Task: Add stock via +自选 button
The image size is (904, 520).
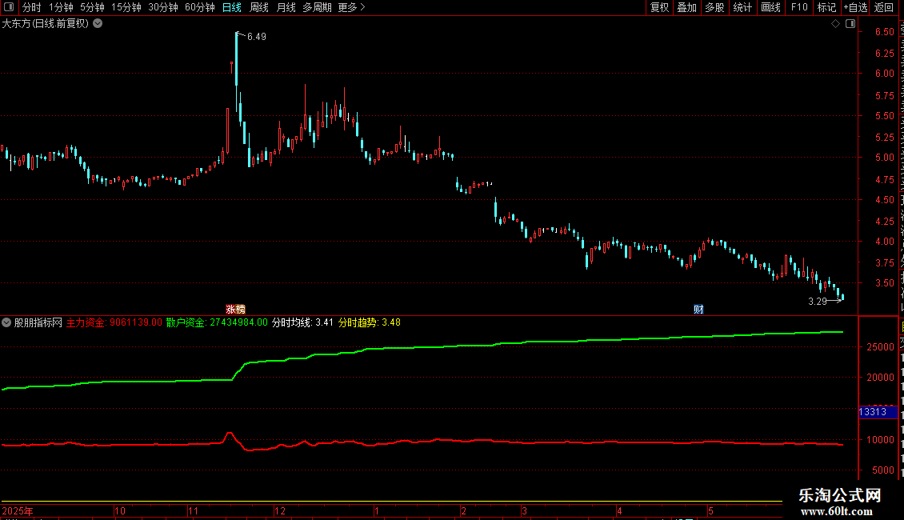Action: 855,7
